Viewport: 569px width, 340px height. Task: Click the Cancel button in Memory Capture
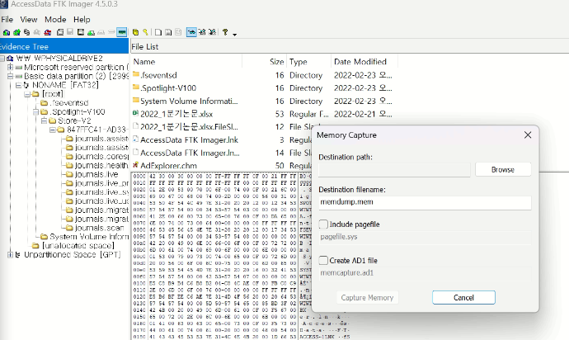[x=463, y=297]
